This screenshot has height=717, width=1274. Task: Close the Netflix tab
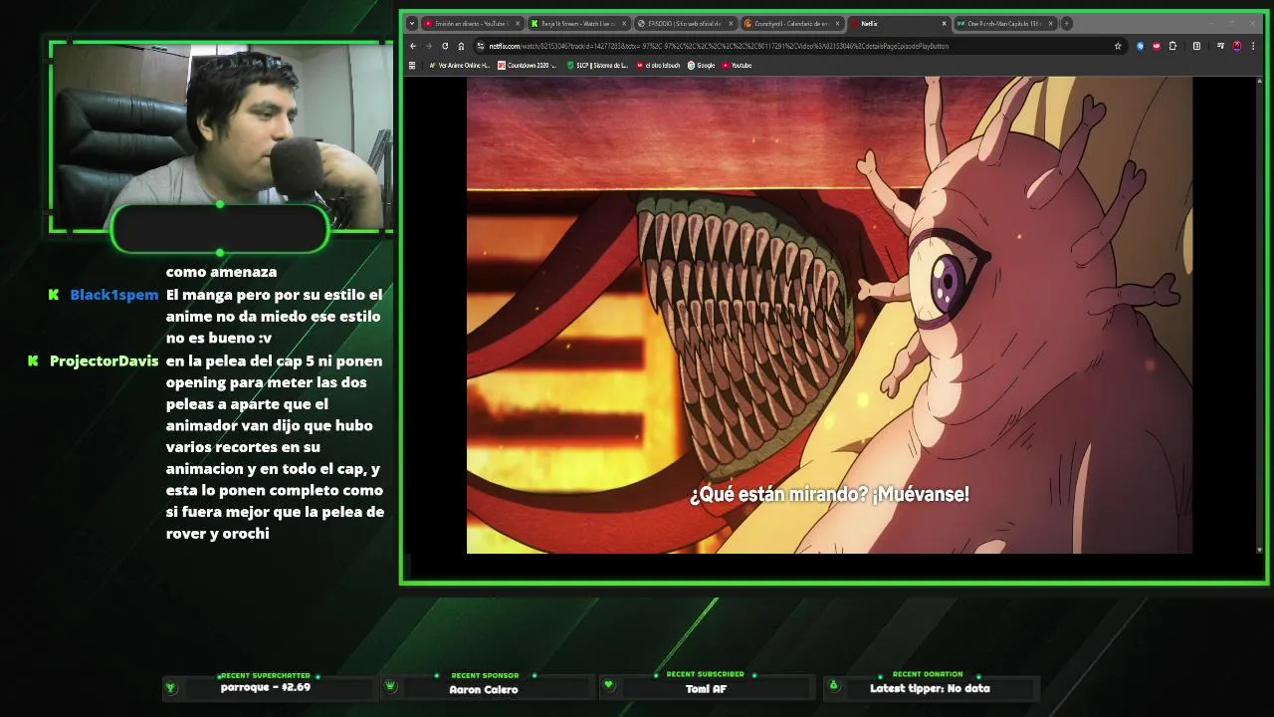(945, 23)
